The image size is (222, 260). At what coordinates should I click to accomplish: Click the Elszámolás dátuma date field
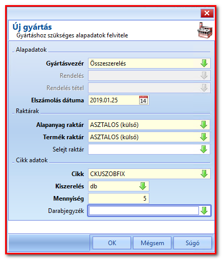[114, 100]
